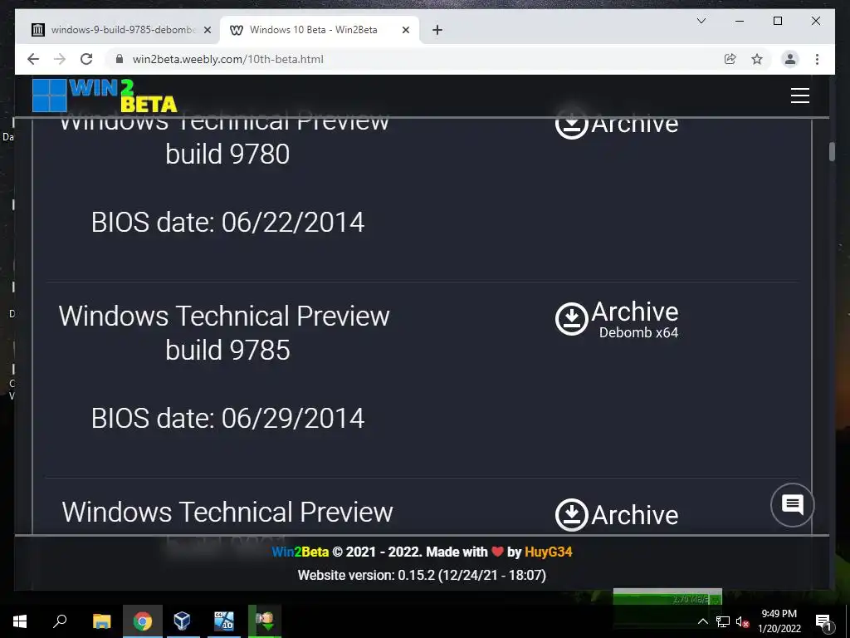
Task: Go back in browser
Action: pyautogui.click(x=33, y=59)
